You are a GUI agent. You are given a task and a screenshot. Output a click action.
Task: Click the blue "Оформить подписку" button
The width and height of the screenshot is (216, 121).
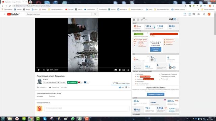[156, 94]
